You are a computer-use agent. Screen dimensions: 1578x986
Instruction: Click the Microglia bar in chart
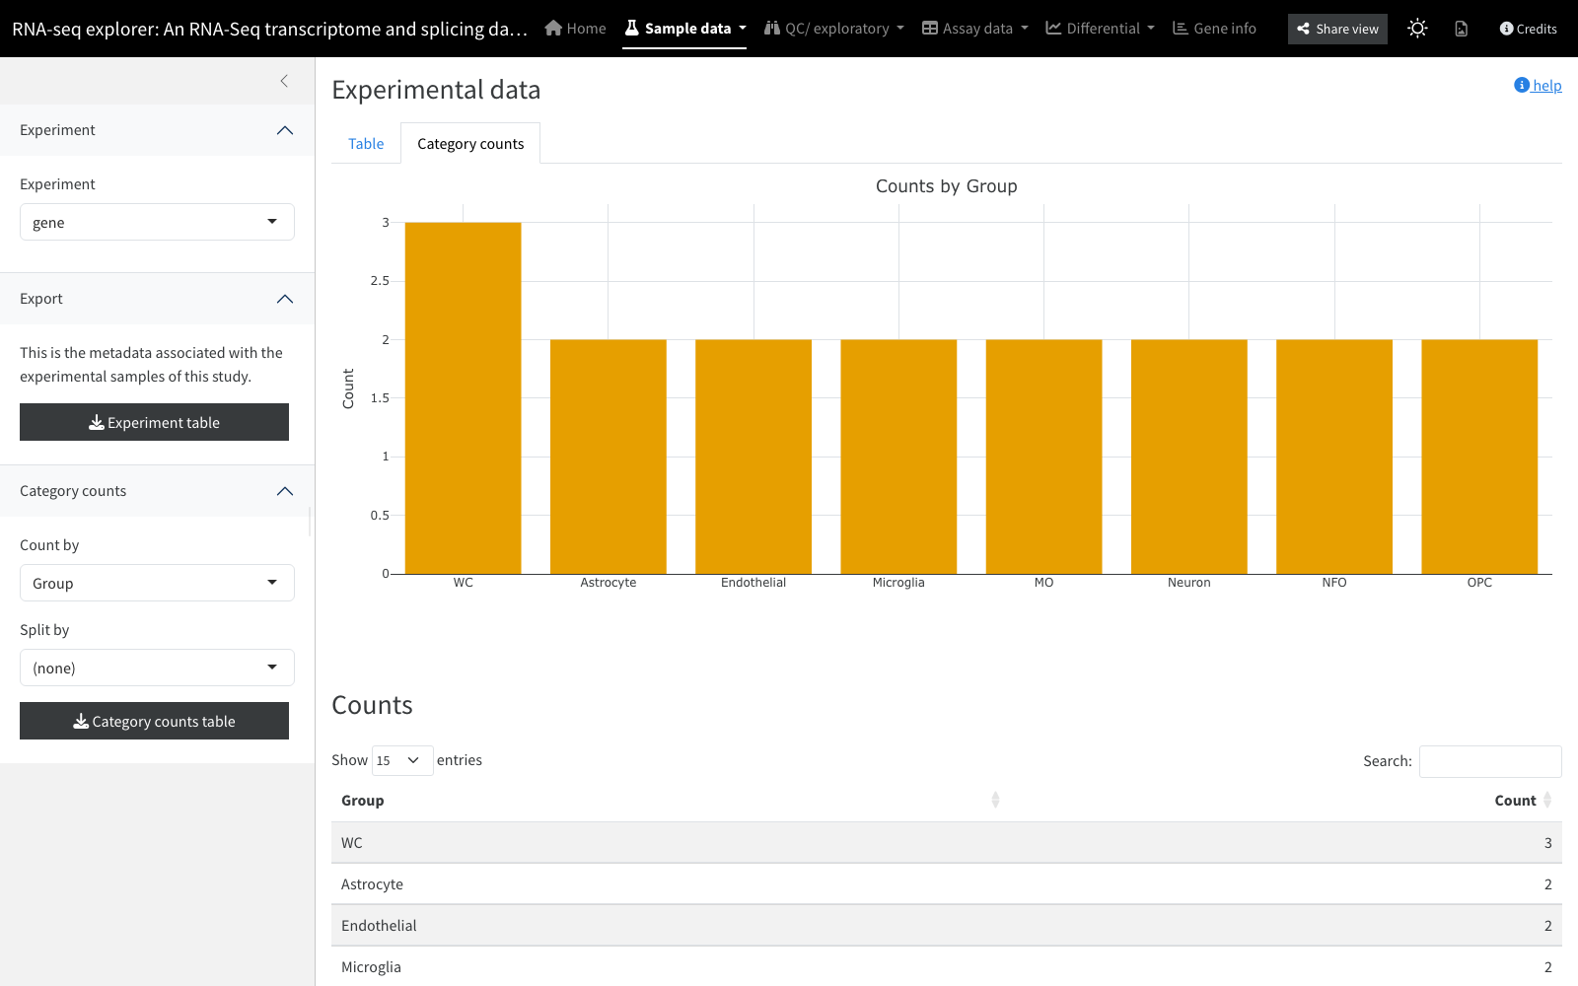898,457
